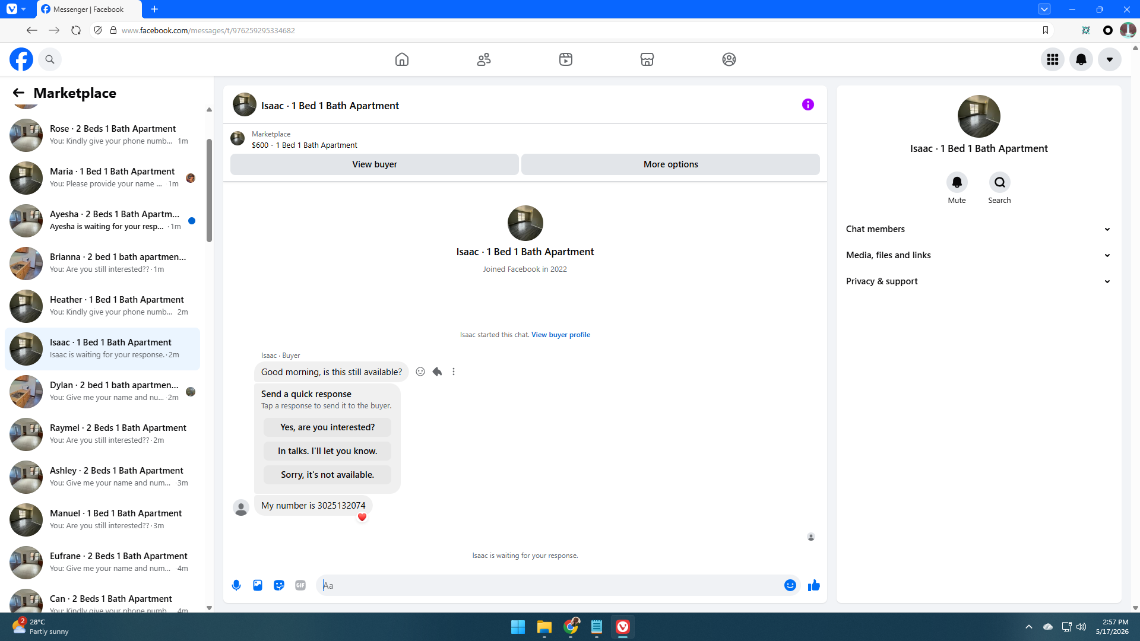The height and width of the screenshot is (641, 1140).
Task: Open Raymel 2 Beds 1 Bath chat
Action: coord(103,434)
